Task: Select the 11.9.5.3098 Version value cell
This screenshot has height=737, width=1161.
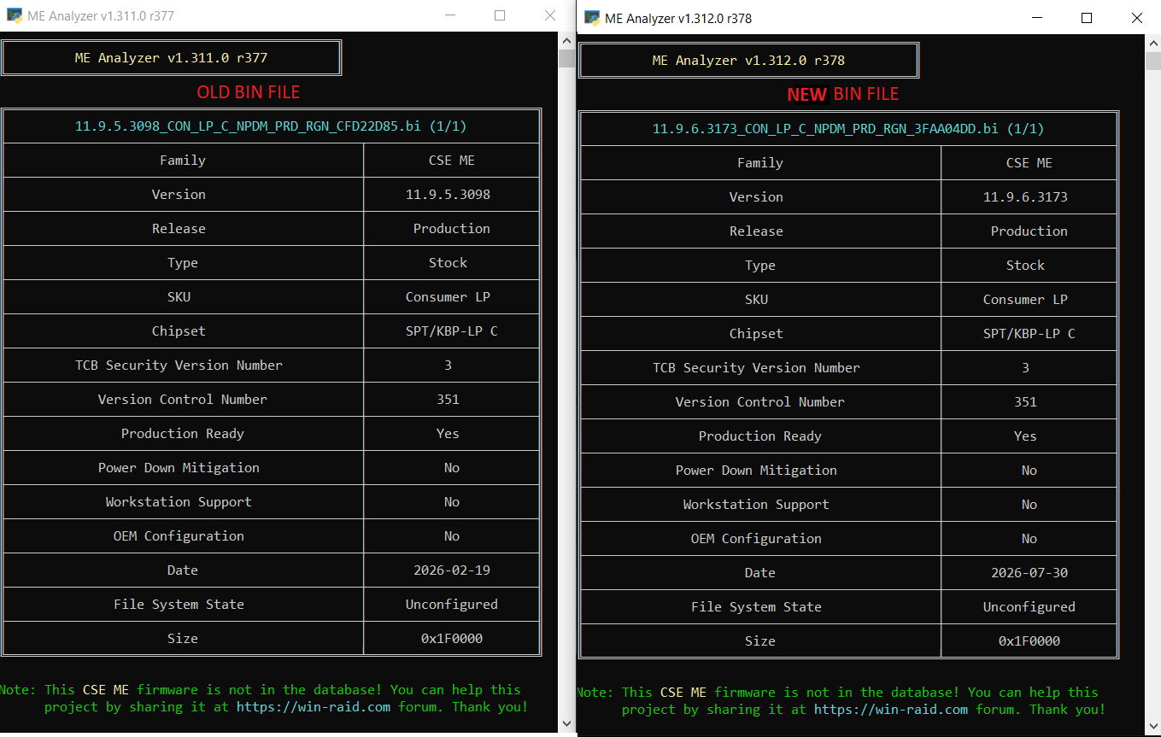Action: 451,194
